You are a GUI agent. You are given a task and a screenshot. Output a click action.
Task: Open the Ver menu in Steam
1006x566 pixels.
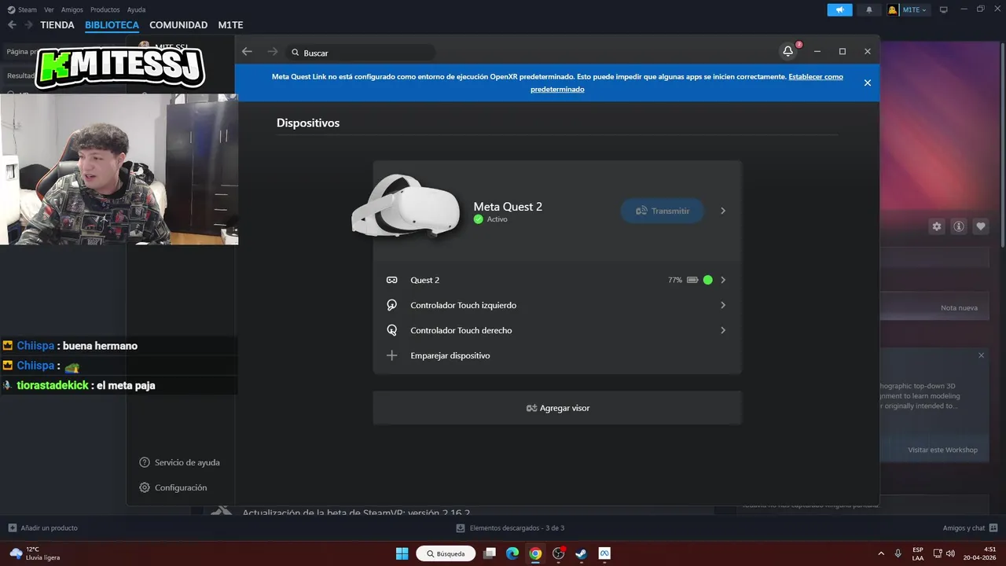(x=49, y=9)
